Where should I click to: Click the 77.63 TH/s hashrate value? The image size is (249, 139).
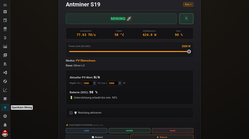(86, 35)
